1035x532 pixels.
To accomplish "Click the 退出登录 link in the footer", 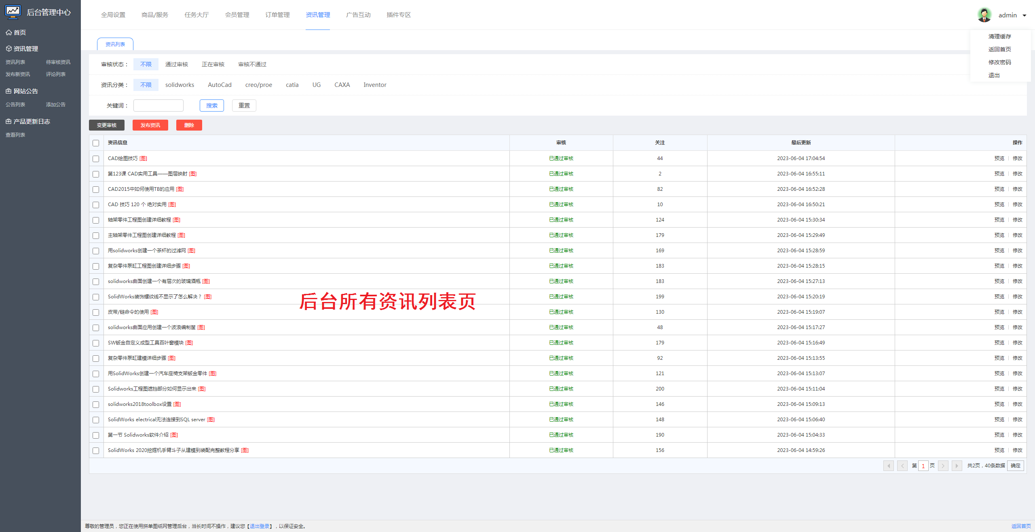I will click(x=260, y=526).
